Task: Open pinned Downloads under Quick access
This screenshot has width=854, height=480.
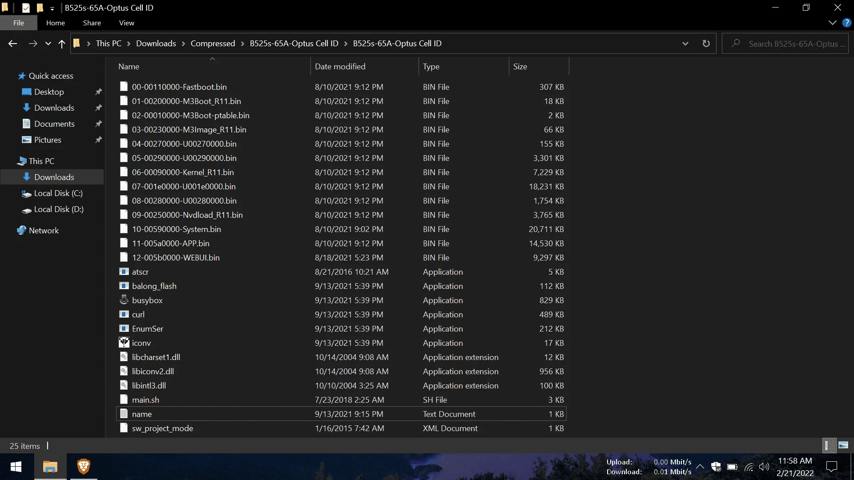Action: point(54,108)
